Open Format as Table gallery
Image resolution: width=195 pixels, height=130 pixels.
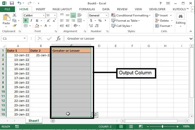tap(126, 21)
